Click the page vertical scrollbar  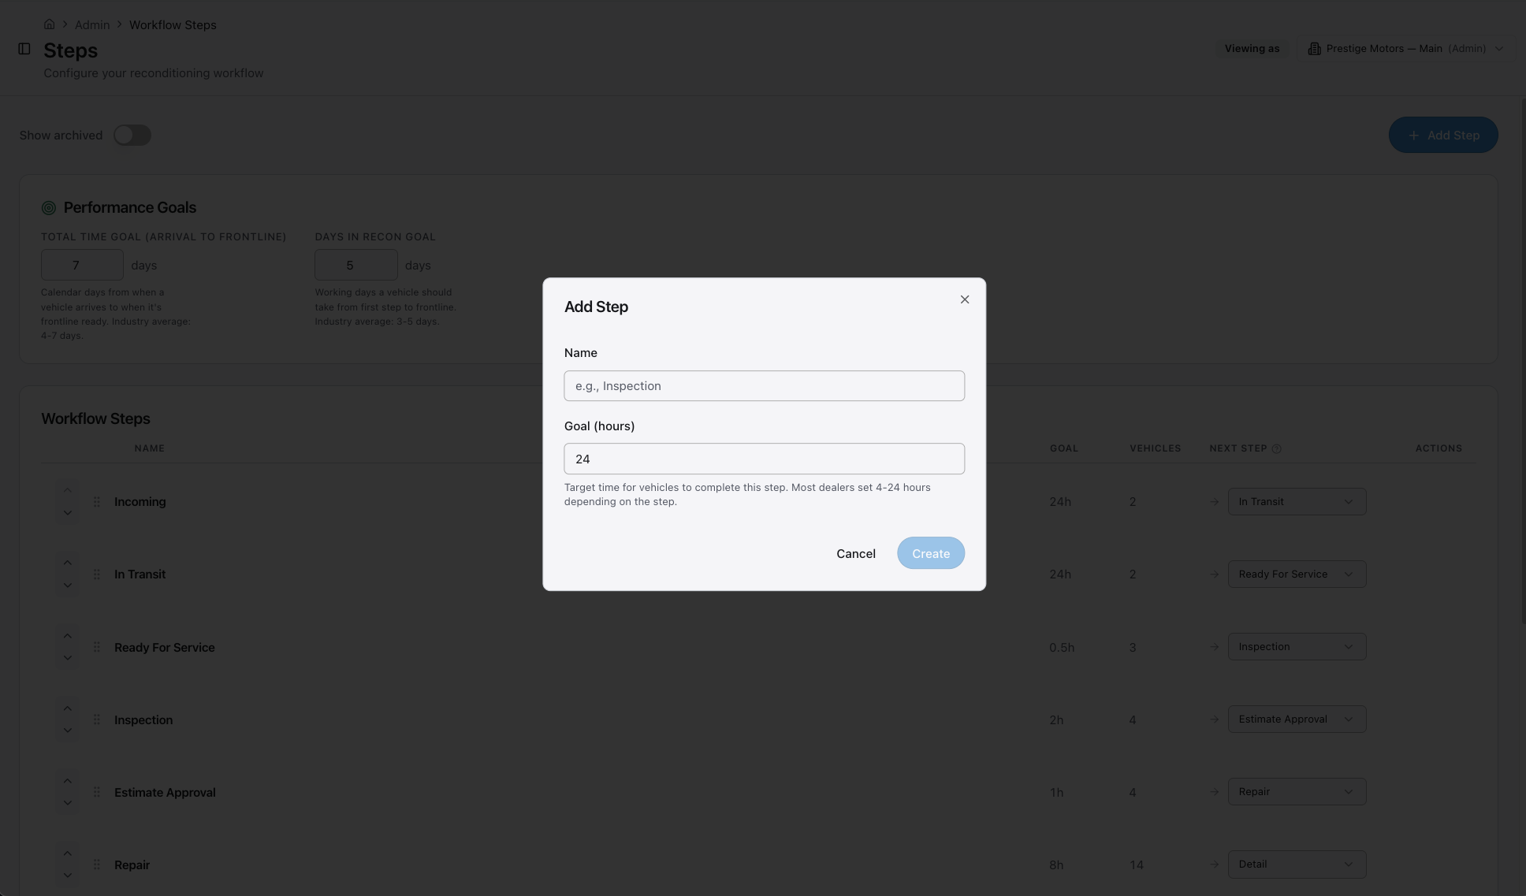coord(1522,362)
